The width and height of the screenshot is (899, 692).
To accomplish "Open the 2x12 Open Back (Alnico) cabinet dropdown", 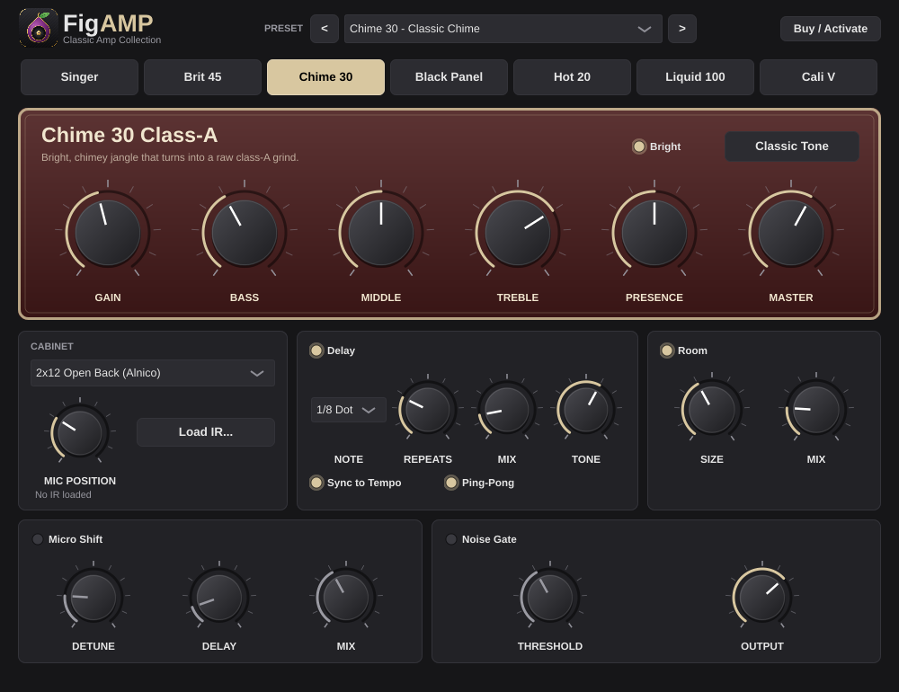I will (x=153, y=373).
